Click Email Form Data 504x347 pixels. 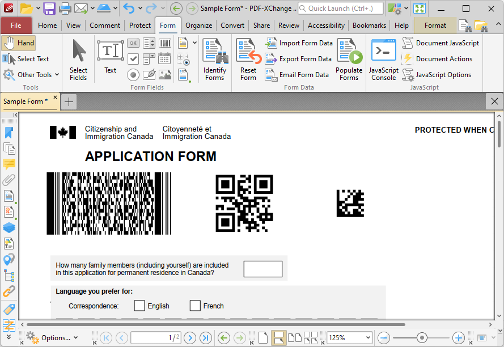[297, 75]
